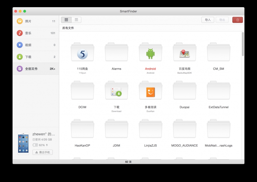Click the 照片 sidebar label

coord(28,21)
